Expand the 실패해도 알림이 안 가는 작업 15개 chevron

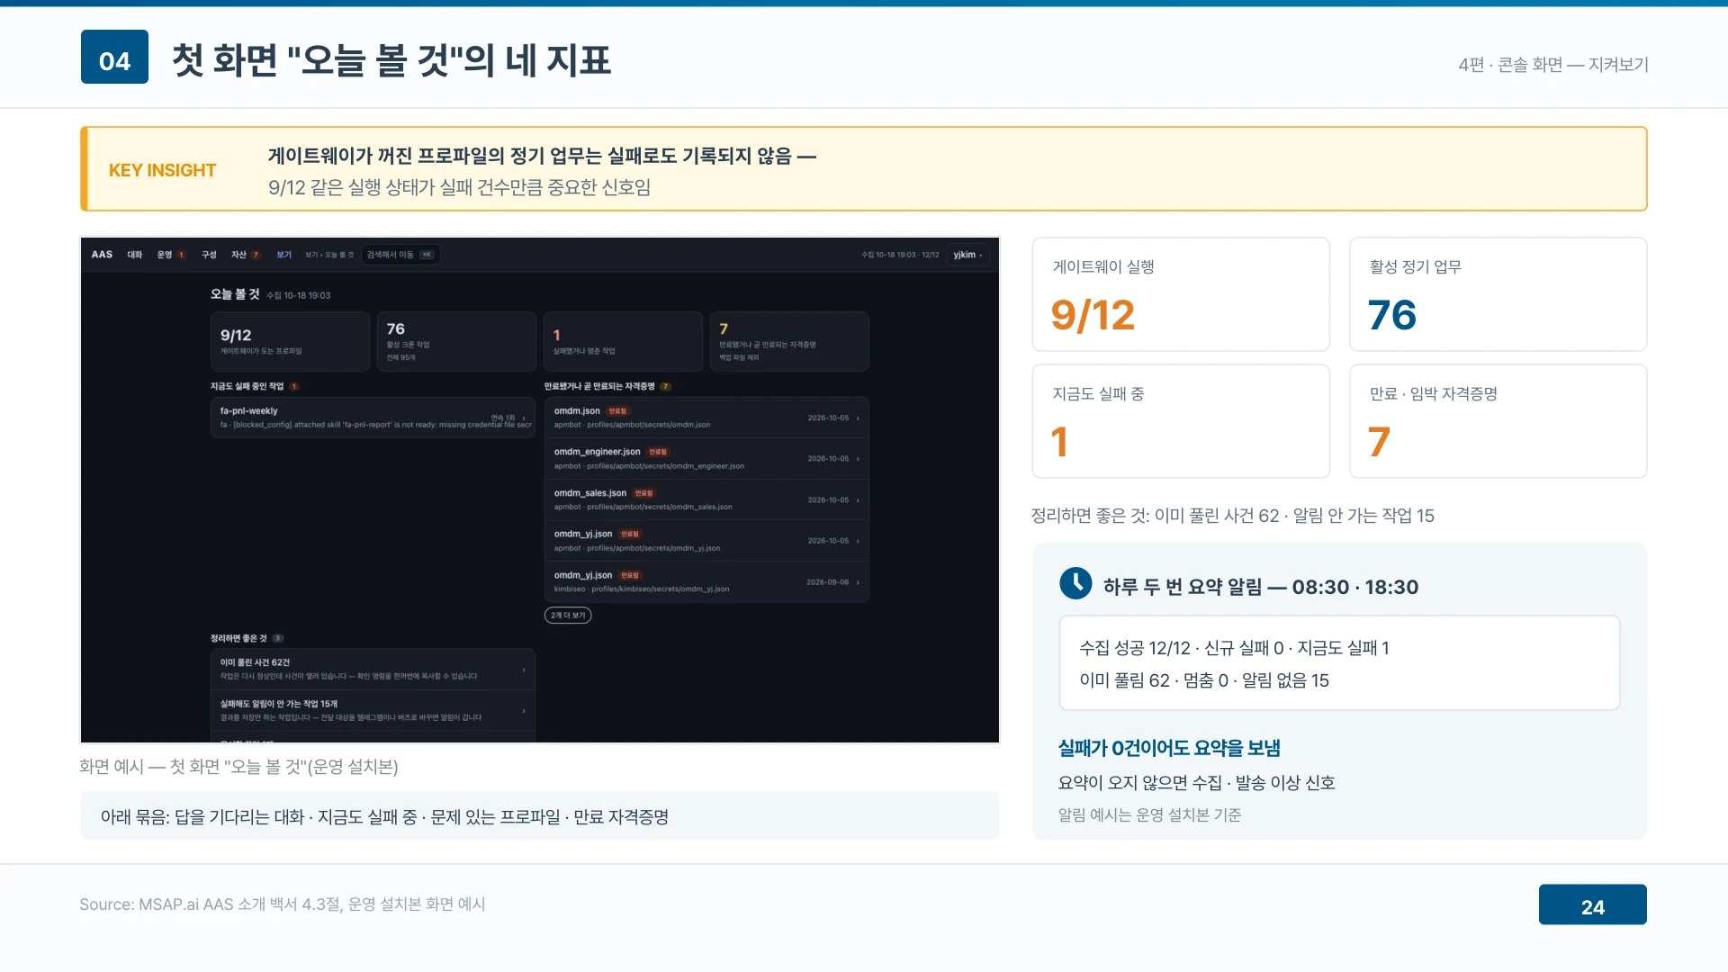[524, 711]
